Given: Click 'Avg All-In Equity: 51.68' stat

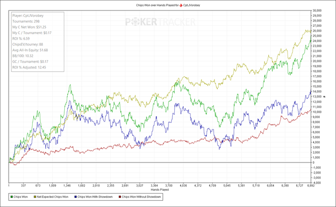Looking at the screenshot, I should (30, 50).
